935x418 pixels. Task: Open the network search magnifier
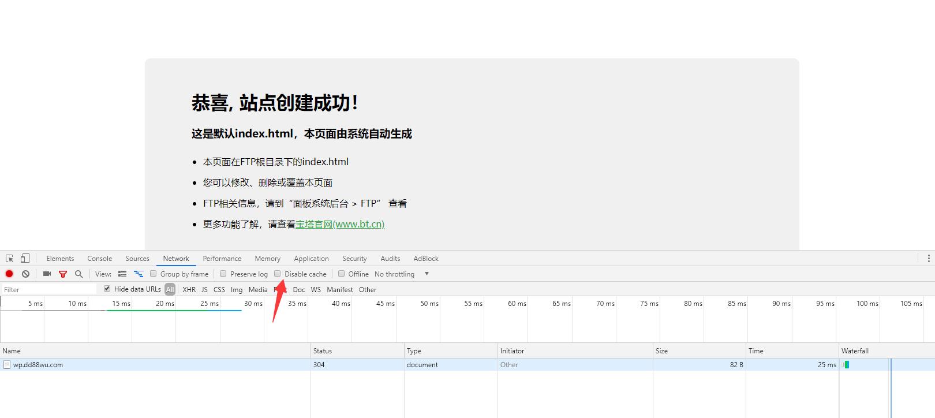pyautogui.click(x=79, y=274)
